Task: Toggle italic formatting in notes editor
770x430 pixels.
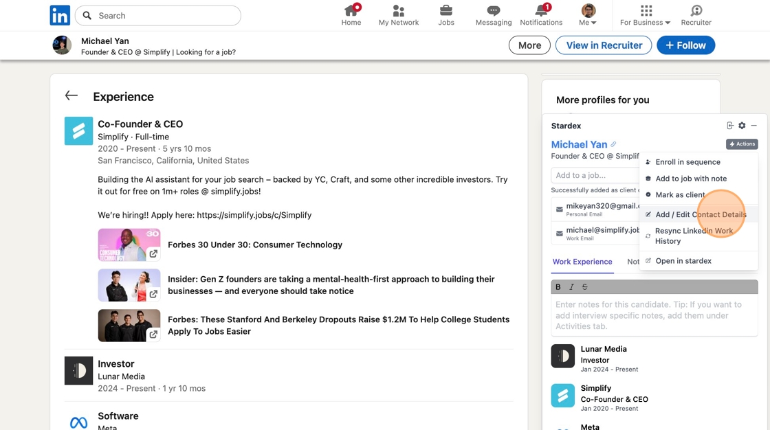Action: click(571, 286)
